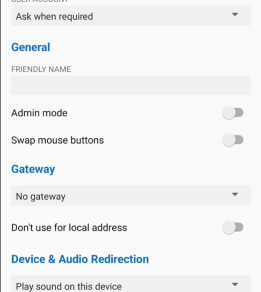
Task: Click the General section heading
Action: tap(31, 47)
